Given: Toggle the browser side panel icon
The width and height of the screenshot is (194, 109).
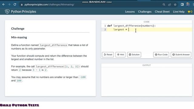Looking at the screenshot, I should click(182, 5).
